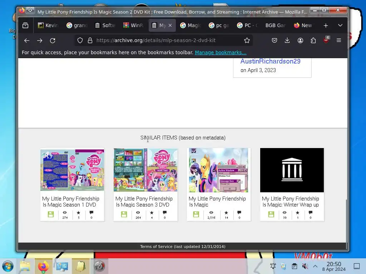Open File Explorer from the taskbar
This screenshot has width=366, height=274.
click(x=25, y=266)
